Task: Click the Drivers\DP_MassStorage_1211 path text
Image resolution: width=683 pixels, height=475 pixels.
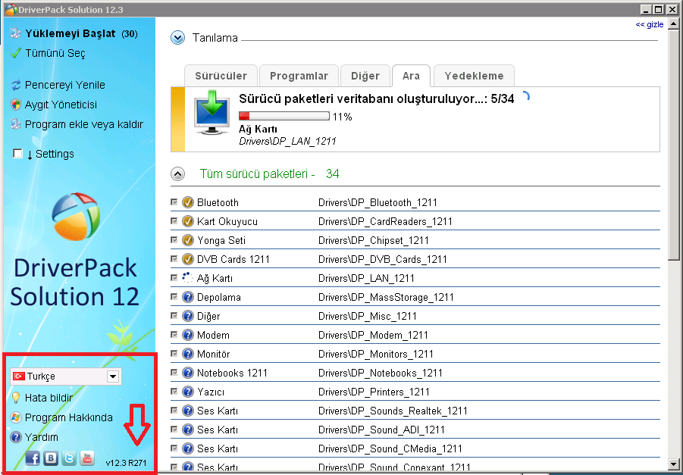Action: 386,298
